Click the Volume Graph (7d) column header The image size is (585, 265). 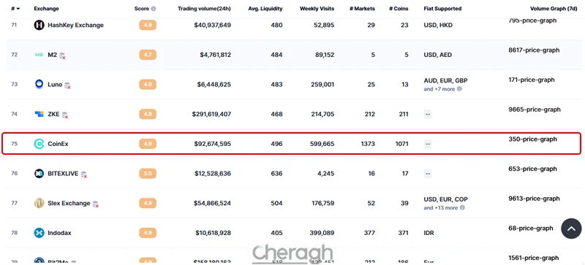pos(554,9)
